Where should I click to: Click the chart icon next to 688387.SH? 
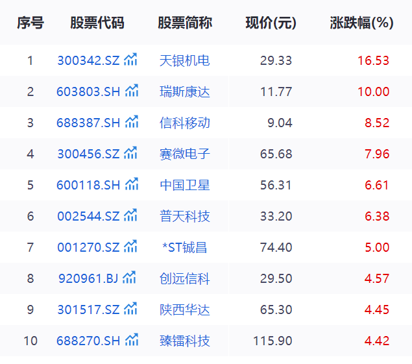[x=132, y=123]
